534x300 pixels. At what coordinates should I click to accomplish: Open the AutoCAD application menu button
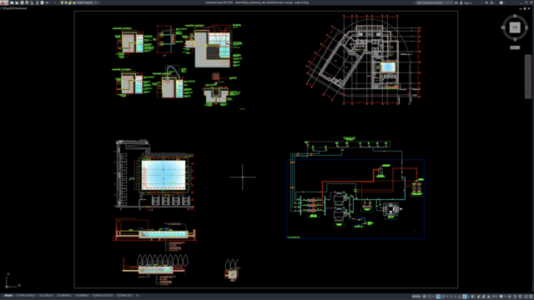pos(3,2)
